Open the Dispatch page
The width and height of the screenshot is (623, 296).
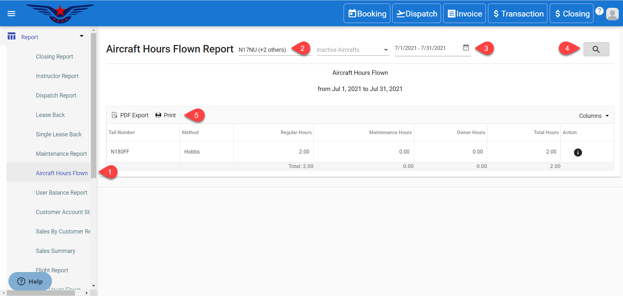point(416,14)
